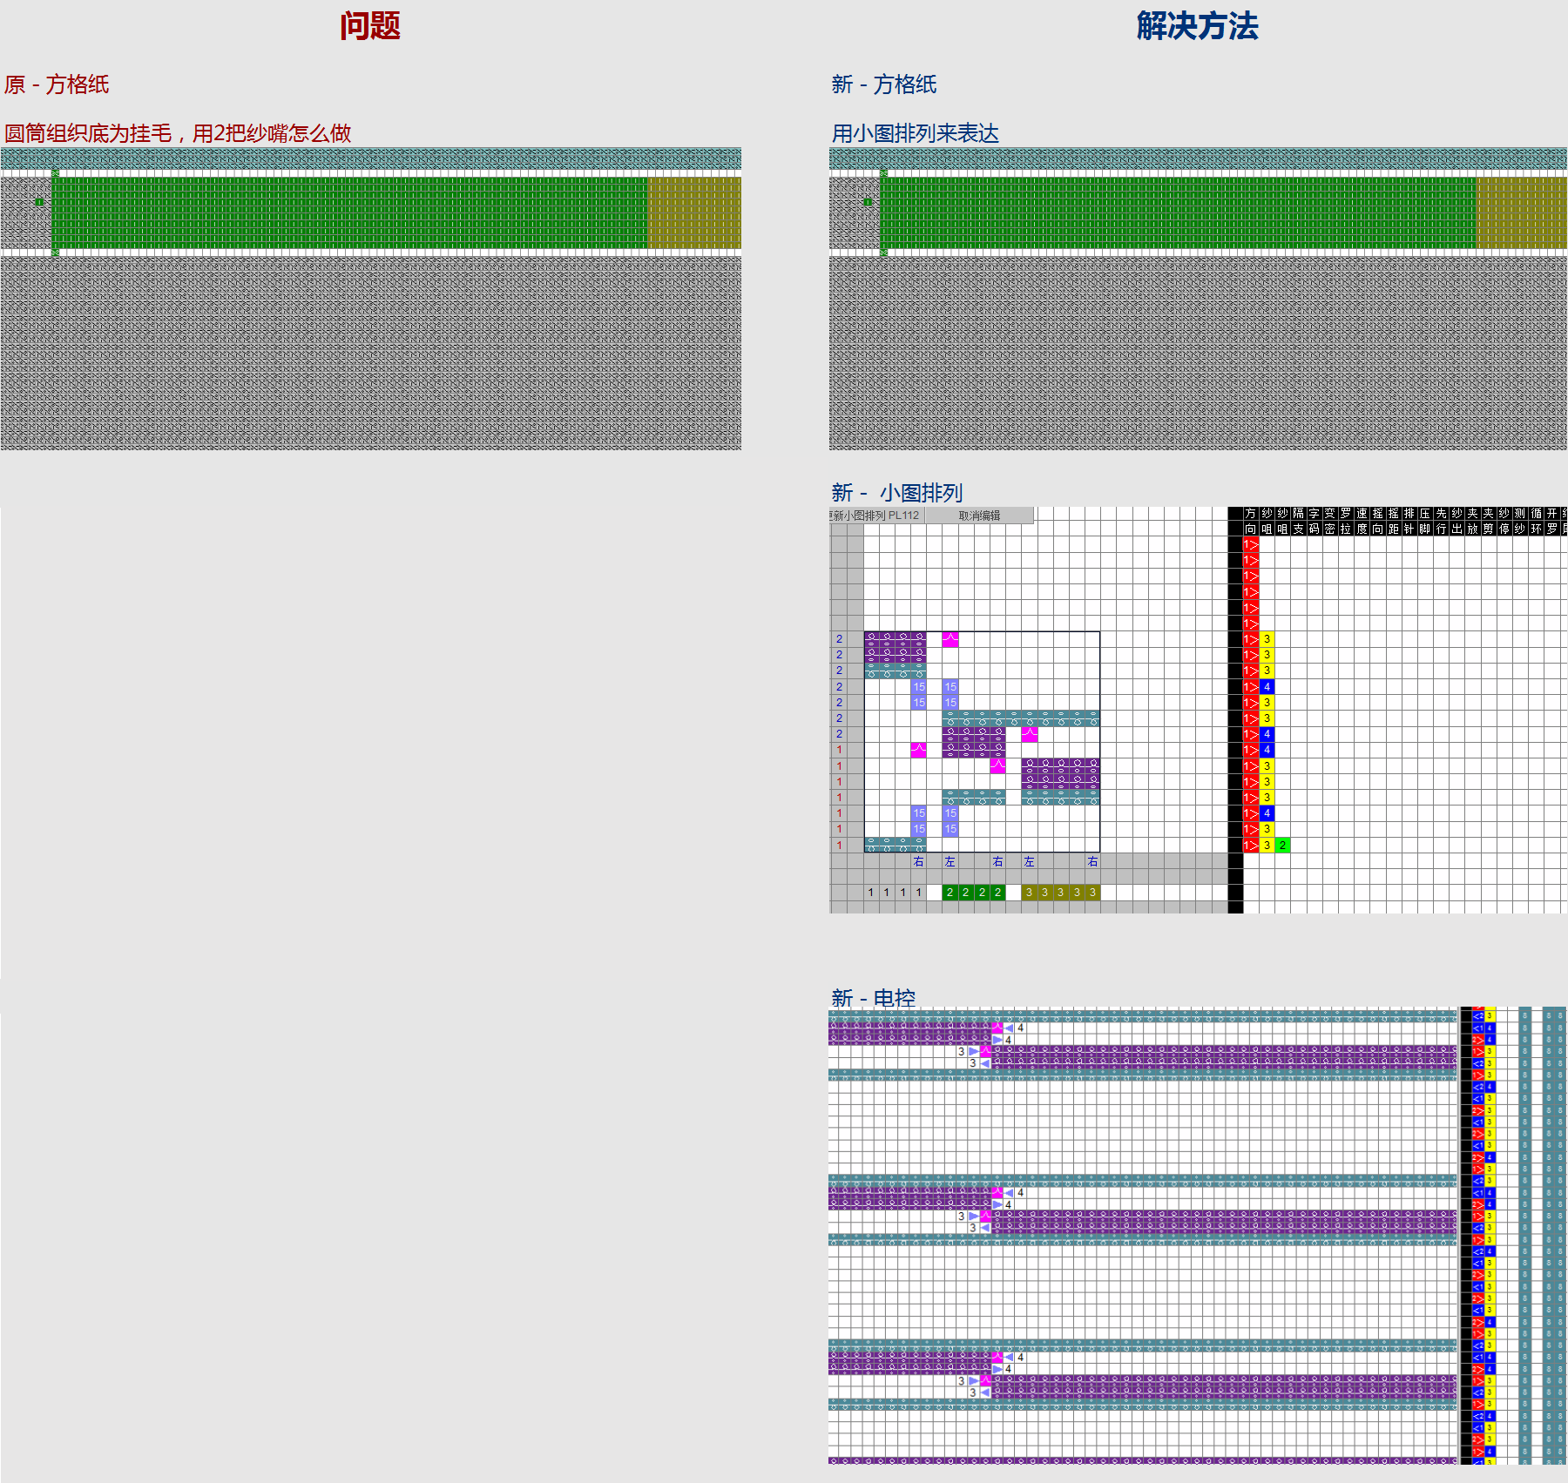Screen dimensions: 1568x1483
Task: Click topmost left-arrow beside 4 in 电控 chart
Action: pos(1009,1028)
